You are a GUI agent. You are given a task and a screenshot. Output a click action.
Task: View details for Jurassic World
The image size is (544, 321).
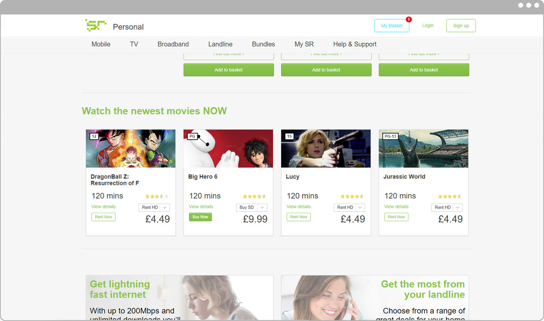(x=396, y=207)
